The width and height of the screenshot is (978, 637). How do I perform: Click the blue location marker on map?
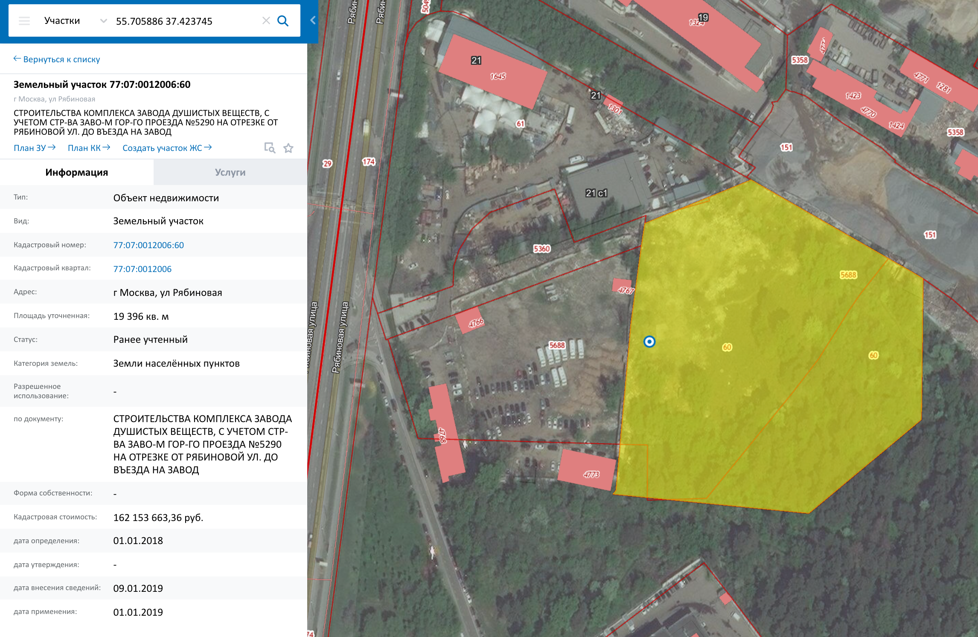coord(649,342)
